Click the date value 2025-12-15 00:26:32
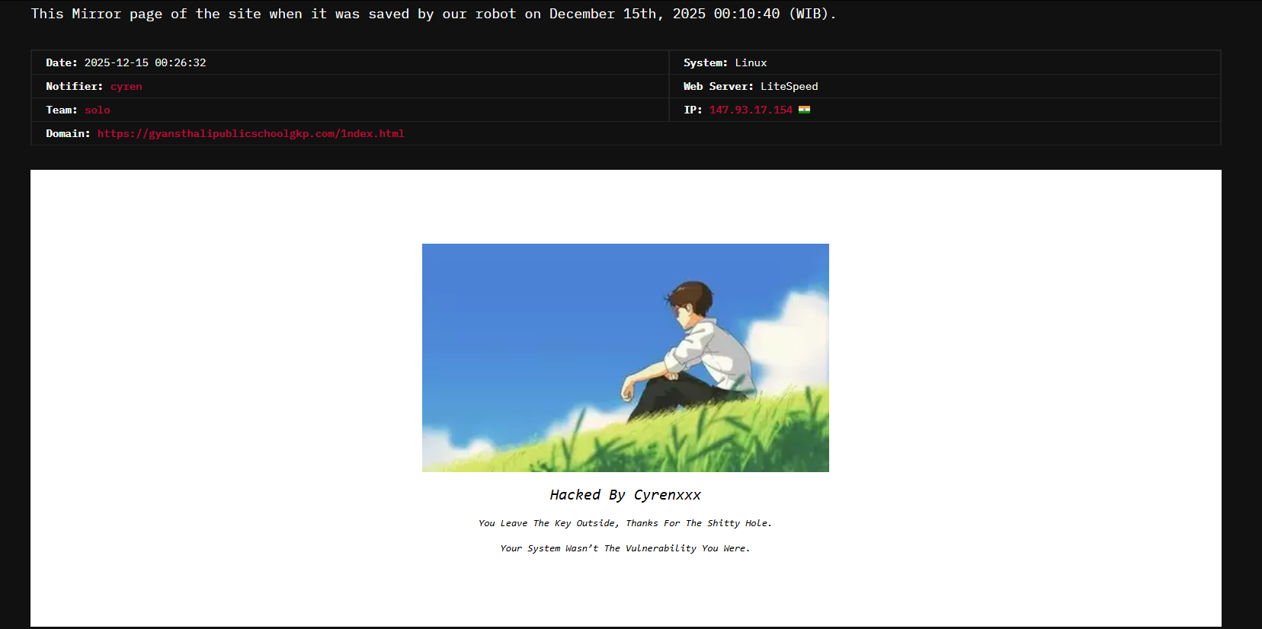 click(145, 63)
